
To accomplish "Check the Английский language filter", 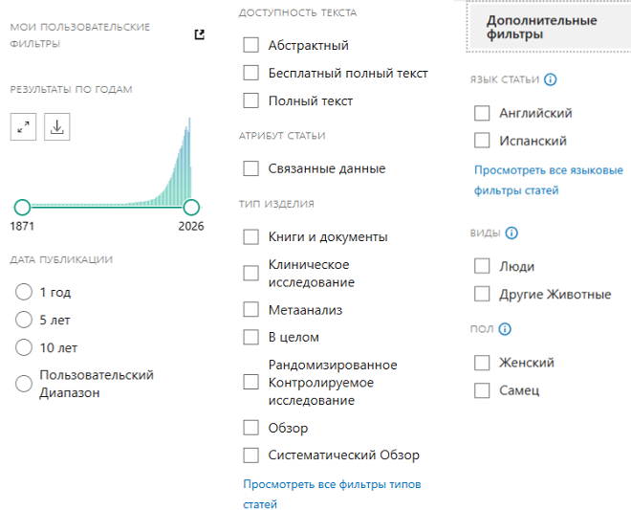I will 482,113.
